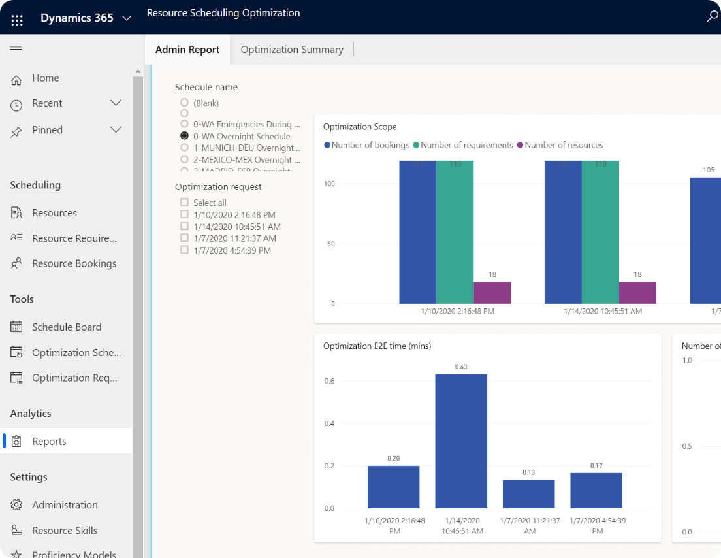The height and width of the screenshot is (558, 721).
Task: Check the Select all checkbox
Action: (185, 203)
